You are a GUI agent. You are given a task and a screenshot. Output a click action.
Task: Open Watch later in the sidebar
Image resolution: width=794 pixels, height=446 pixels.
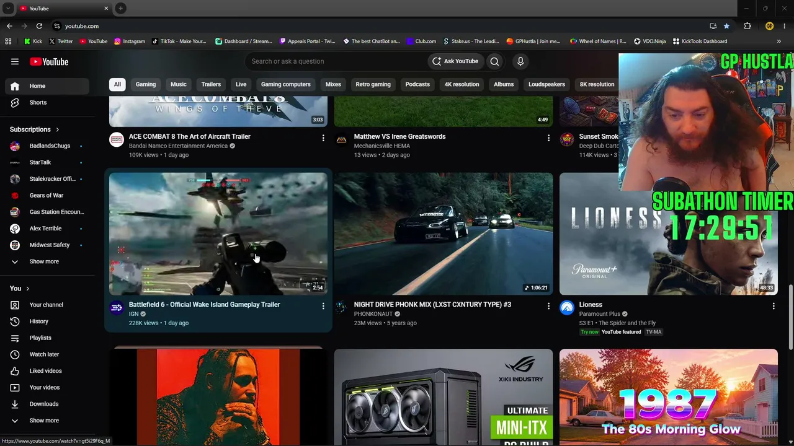click(47, 354)
